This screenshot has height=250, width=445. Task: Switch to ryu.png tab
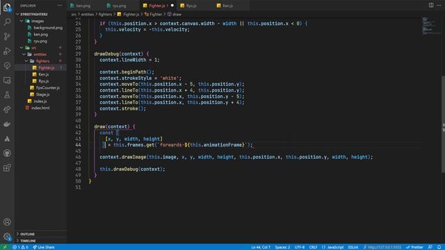pos(119,6)
